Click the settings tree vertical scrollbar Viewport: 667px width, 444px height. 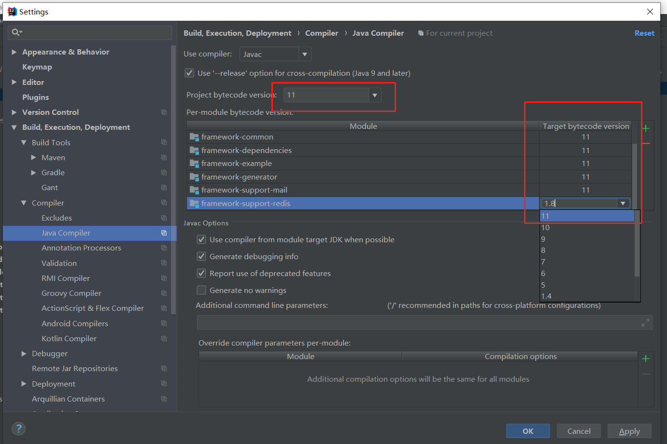(x=173, y=179)
